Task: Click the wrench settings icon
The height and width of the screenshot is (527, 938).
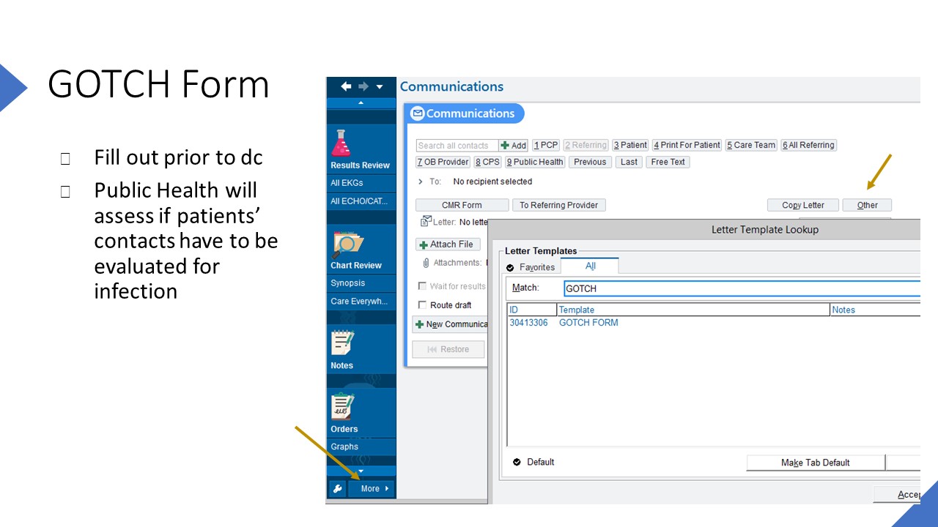Action: pos(337,489)
